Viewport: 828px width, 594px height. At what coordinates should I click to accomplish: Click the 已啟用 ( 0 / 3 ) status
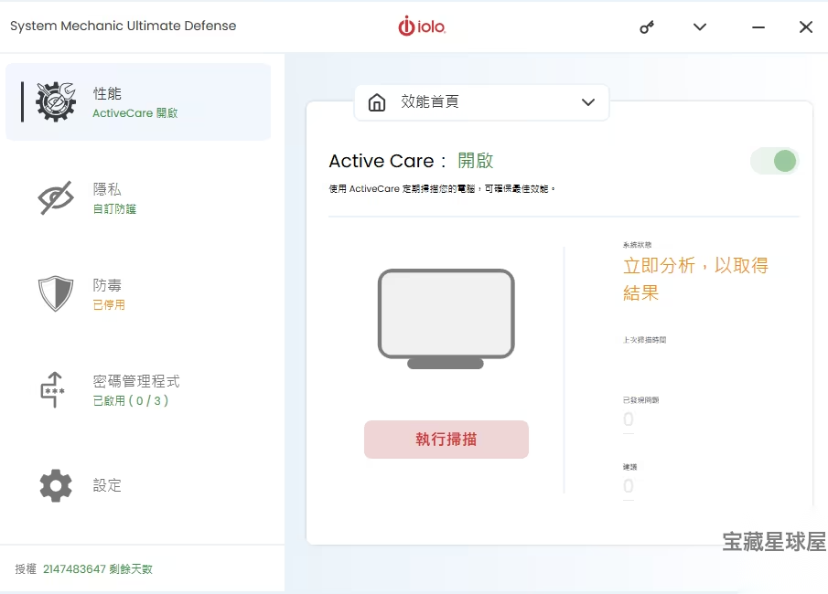[x=131, y=401]
